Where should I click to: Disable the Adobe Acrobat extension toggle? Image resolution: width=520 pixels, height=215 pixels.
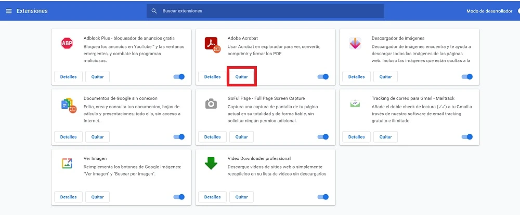323,77
